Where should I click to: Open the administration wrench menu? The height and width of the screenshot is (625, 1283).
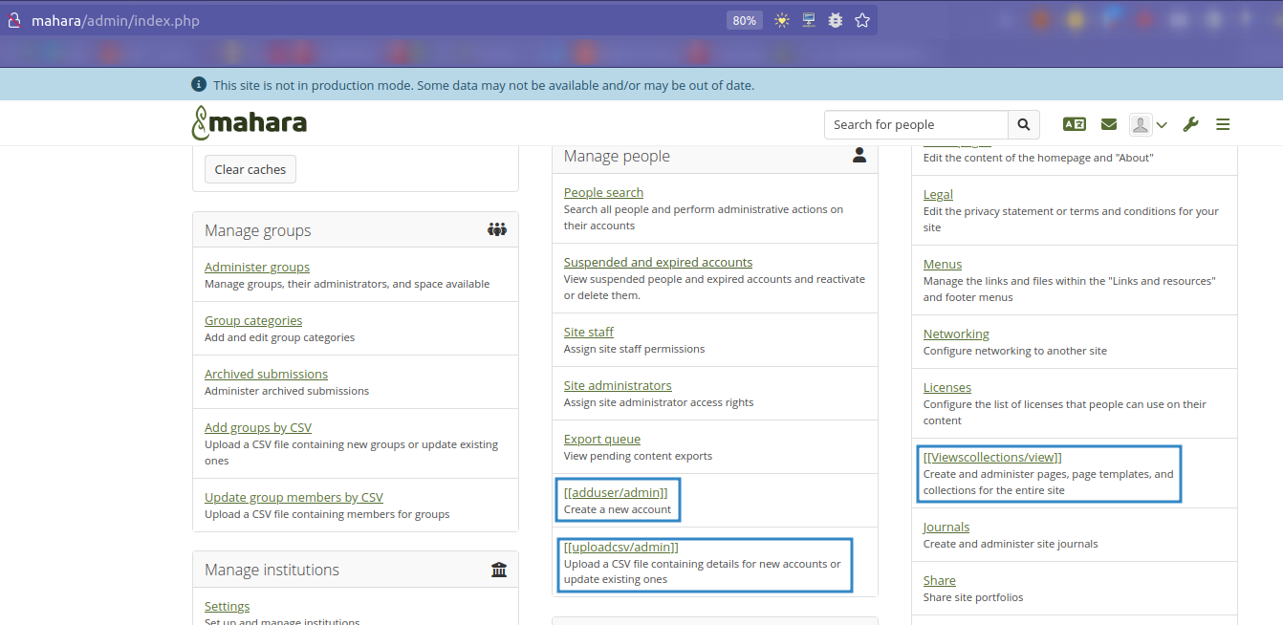(1190, 124)
